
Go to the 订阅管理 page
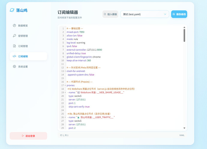pos(28,46)
